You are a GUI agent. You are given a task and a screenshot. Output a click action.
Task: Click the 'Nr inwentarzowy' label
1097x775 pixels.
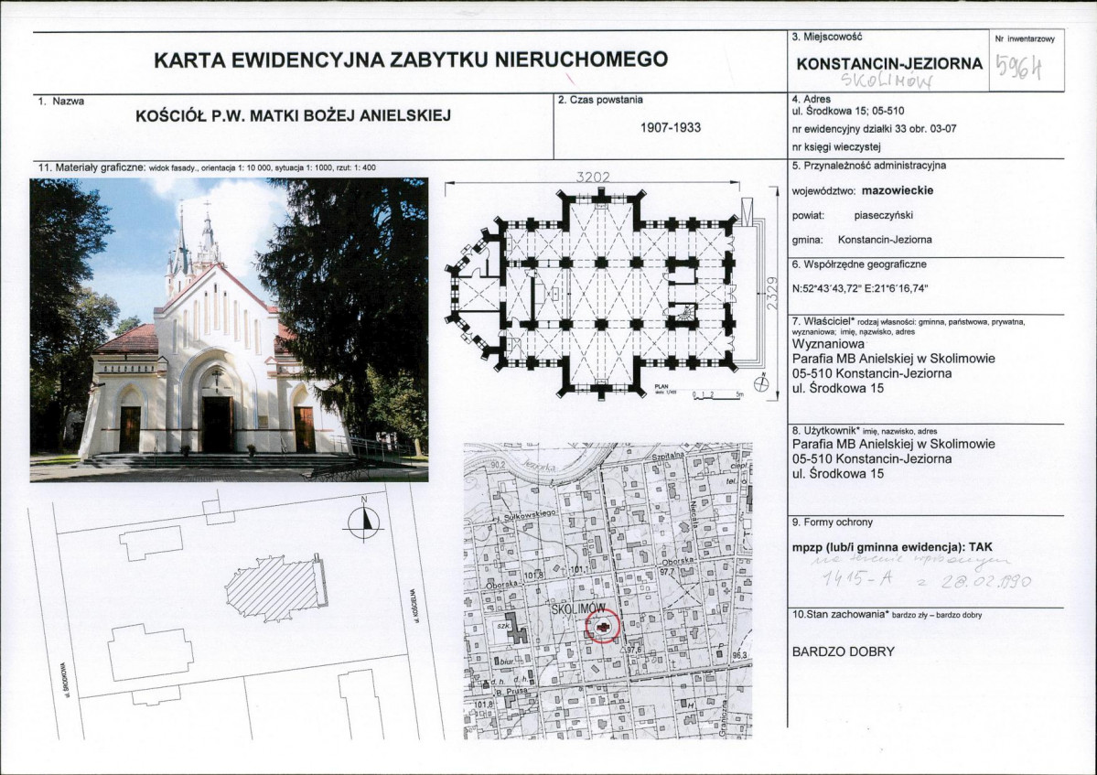1024,39
